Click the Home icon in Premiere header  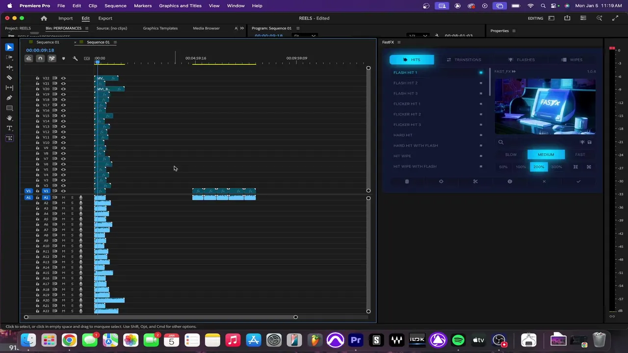[x=44, y=18]
